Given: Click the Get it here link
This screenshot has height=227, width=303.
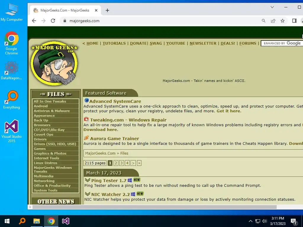Looking at the screenshot, I should click(x=228, y=111).
